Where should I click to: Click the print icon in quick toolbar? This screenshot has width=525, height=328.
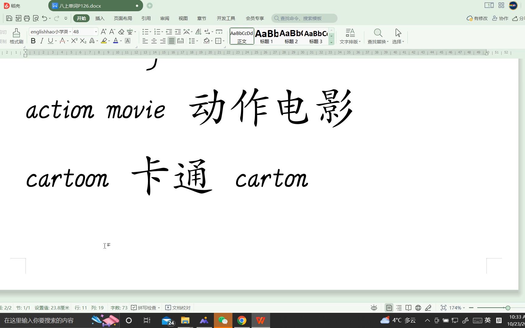[27, 19]
